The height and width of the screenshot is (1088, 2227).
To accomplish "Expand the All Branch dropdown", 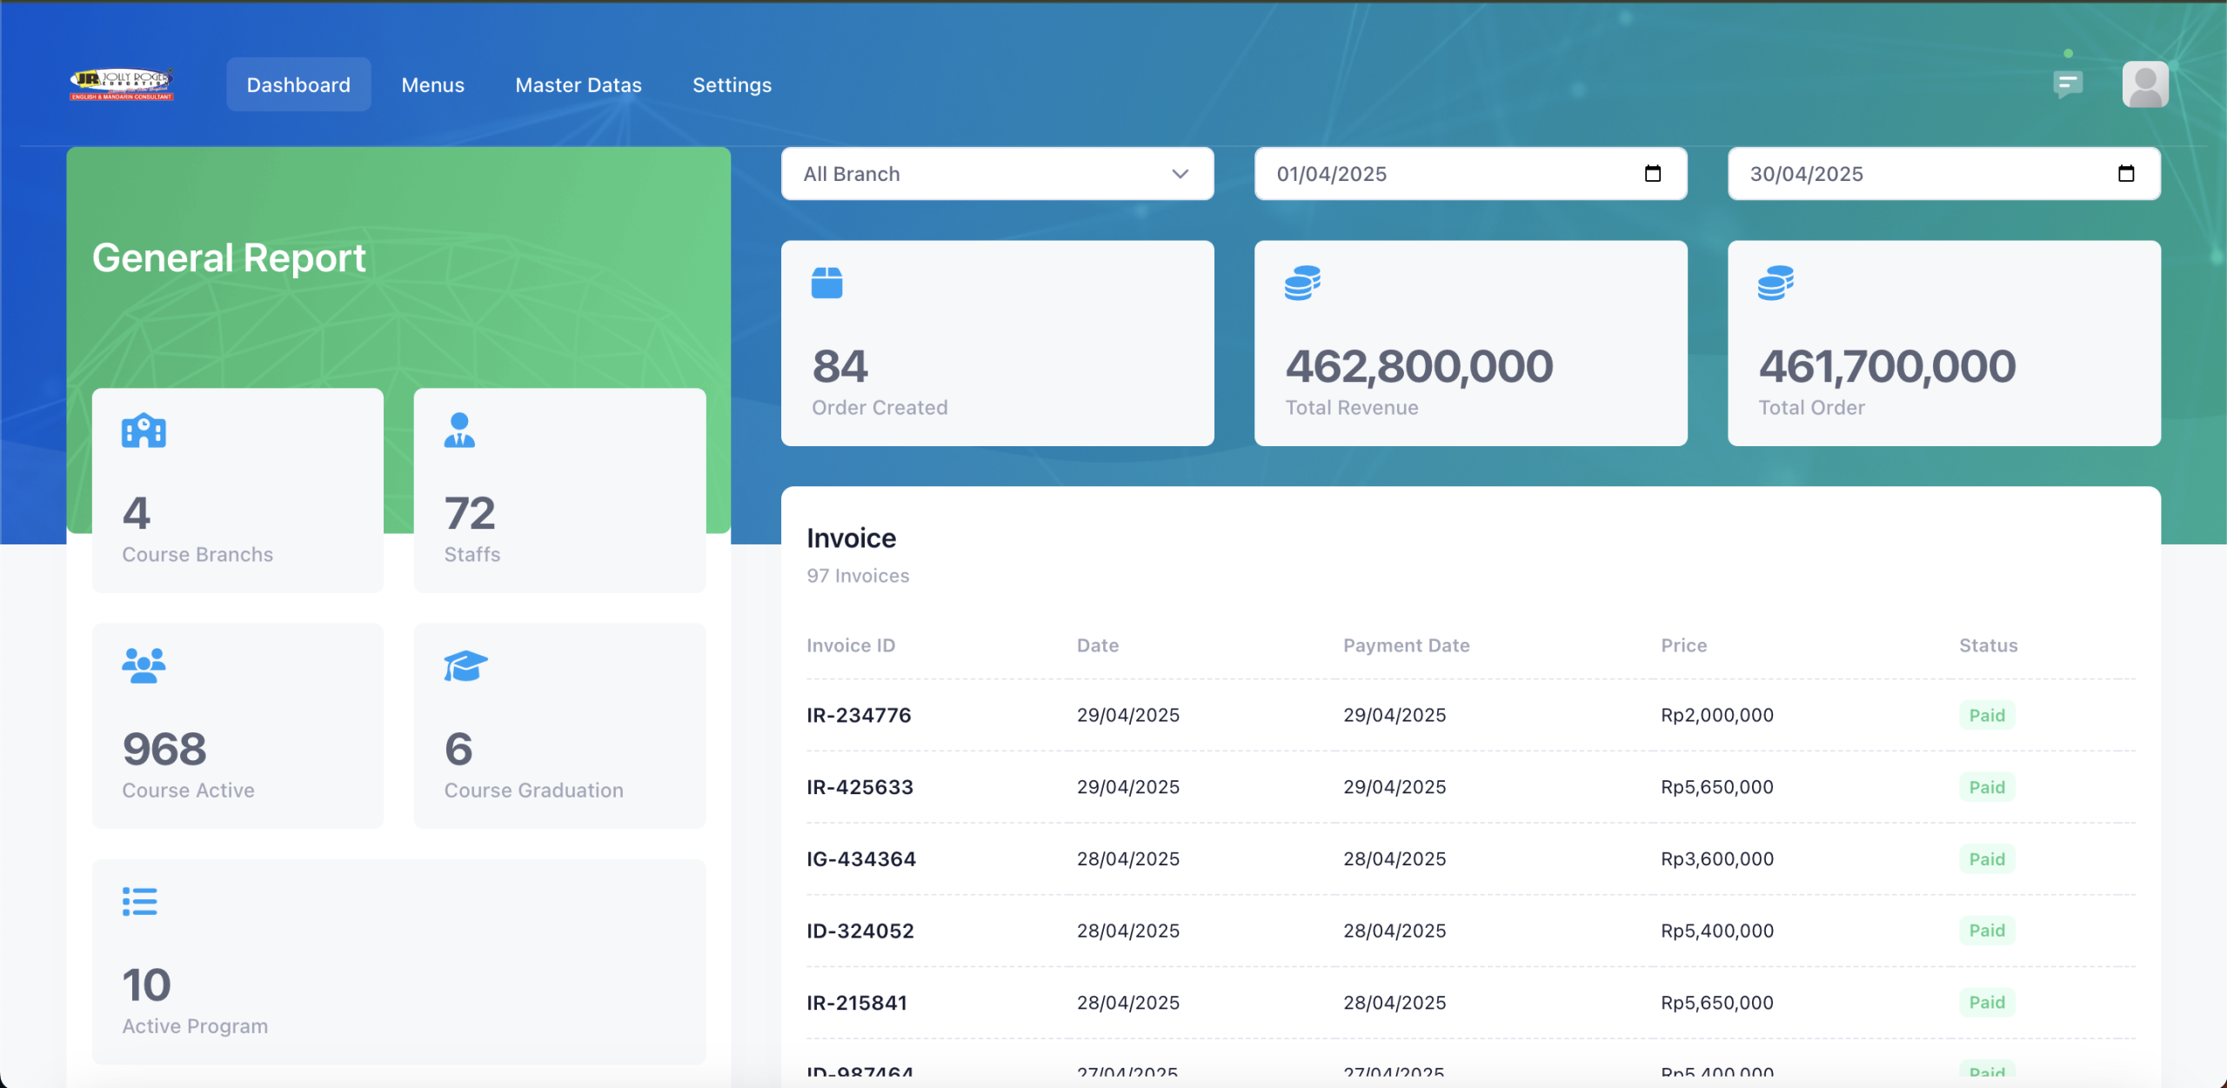I will point(997,174).
